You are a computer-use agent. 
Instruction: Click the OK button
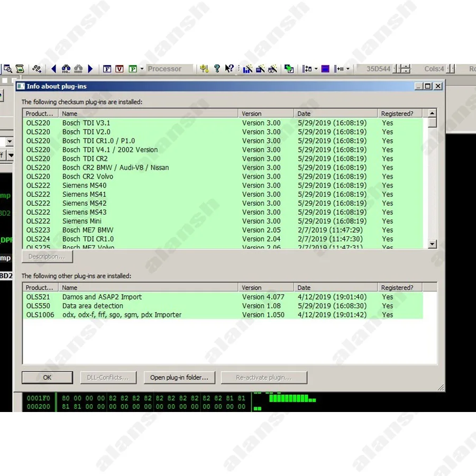pyautogui.click(x=47, y=377)
